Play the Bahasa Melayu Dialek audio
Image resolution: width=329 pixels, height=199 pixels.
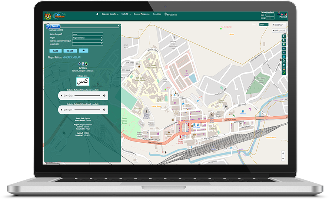[x=61, y=110]
